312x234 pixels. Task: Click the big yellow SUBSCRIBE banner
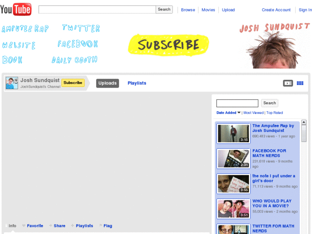click(168, 45)
